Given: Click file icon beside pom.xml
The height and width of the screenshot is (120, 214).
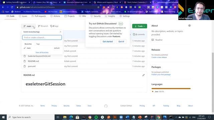Looking at the screenshot, I should click(24, 66).
